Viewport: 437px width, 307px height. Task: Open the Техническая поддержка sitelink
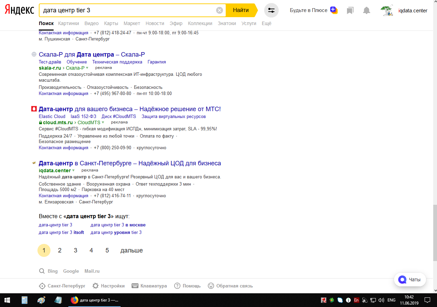point(117,62)
